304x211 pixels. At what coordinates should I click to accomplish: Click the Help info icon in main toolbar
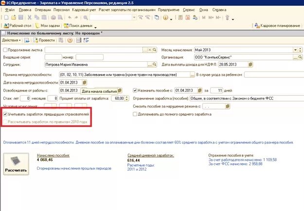(x=165, y=18)
